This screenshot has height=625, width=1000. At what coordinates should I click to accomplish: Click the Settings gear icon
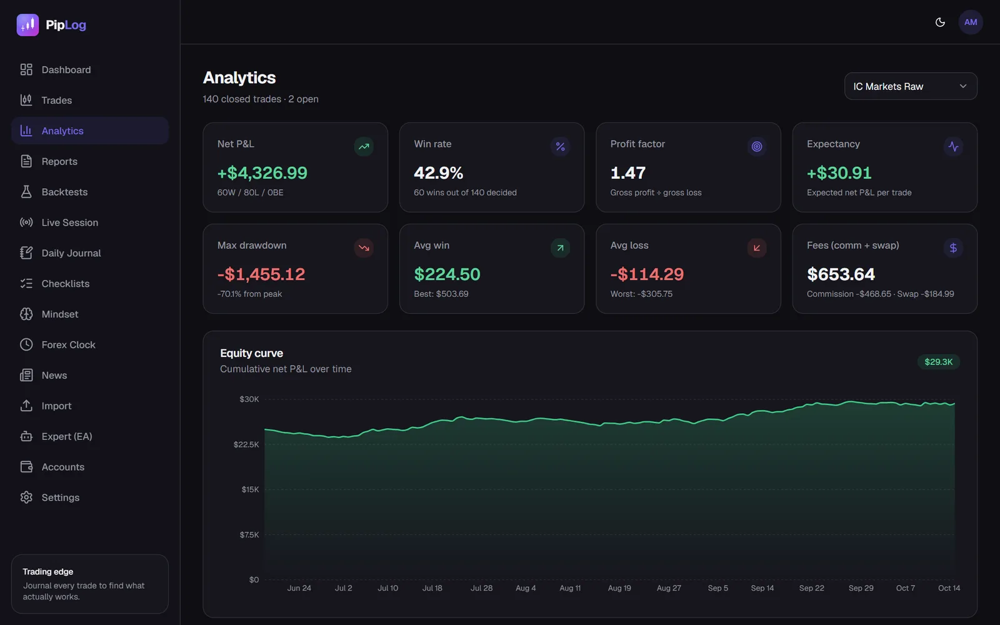coord(26,497)
